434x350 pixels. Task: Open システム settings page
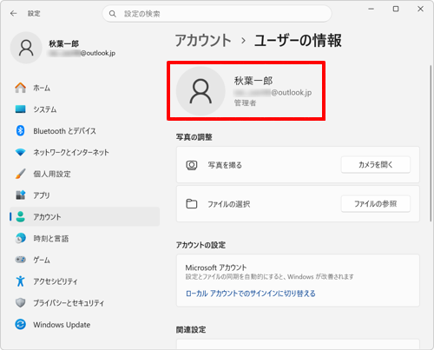point(84,109)
